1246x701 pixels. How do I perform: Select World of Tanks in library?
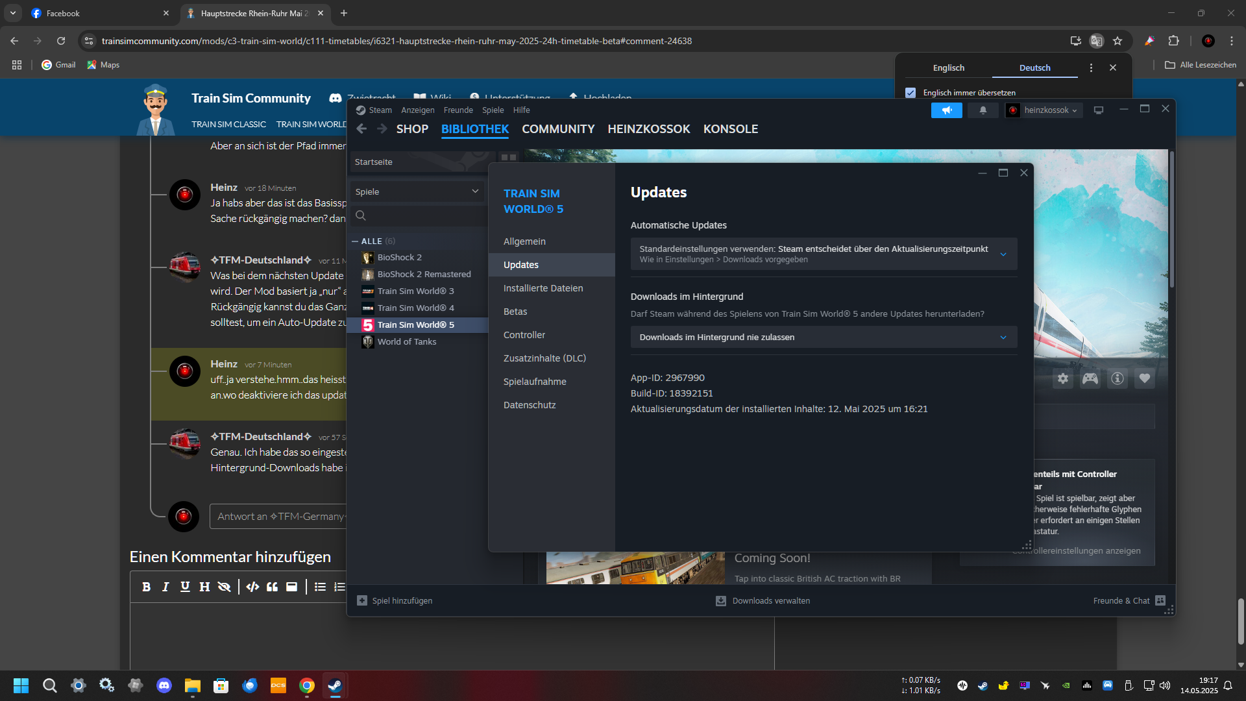(x=417, y=342)
